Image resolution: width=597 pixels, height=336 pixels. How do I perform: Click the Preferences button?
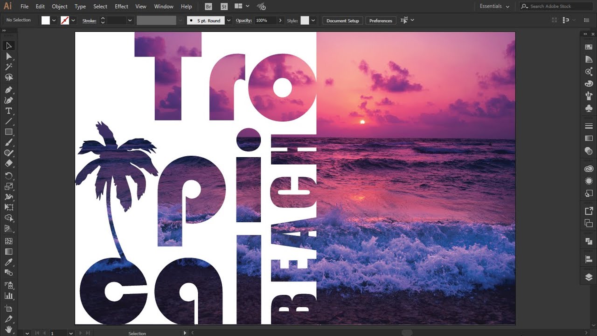click(x=381, y=21)
